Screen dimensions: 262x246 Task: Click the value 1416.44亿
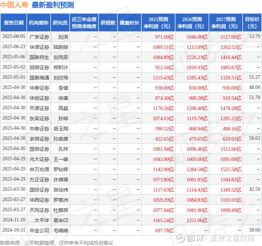(x=231, y=57)
